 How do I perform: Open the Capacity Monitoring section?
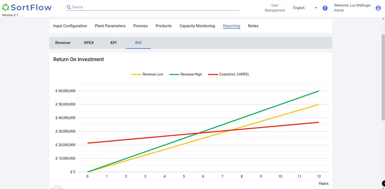197,26
